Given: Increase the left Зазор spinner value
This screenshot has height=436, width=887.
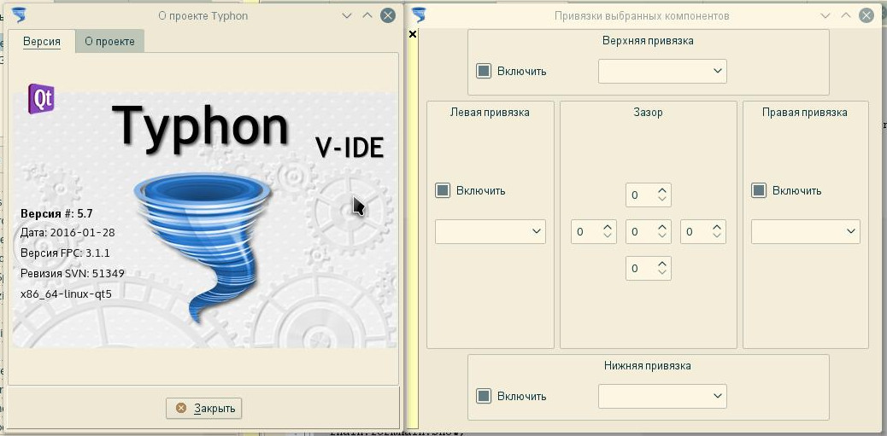Looking at the screenshot, I should 607,227.
